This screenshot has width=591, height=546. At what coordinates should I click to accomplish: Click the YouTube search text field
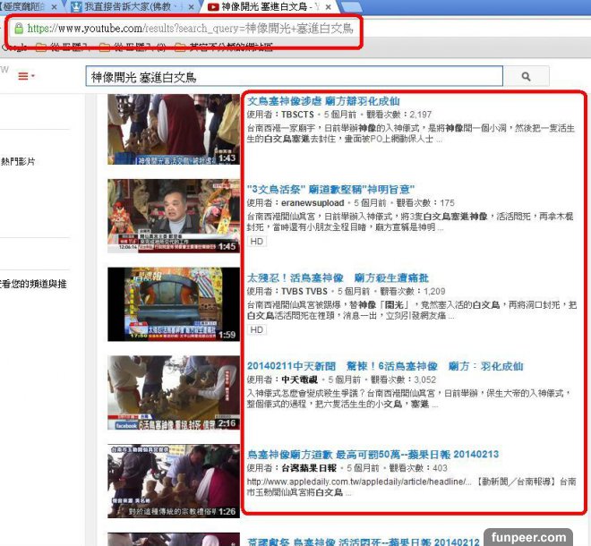point(294,77)
